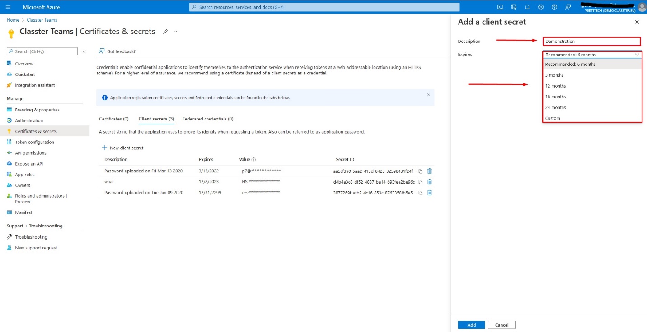647x332 pixels.
Task: Delete the secret expiring 12/31/2299
Action: pos(430,193)
